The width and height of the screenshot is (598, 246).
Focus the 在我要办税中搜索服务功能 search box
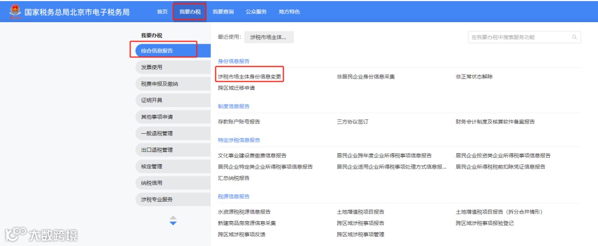coord(524,37)
